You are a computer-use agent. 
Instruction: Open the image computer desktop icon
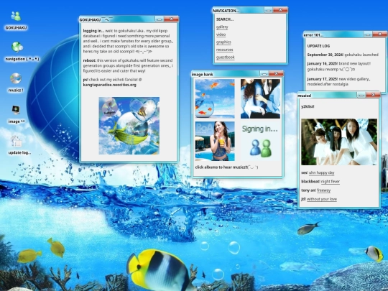[16, 110]
